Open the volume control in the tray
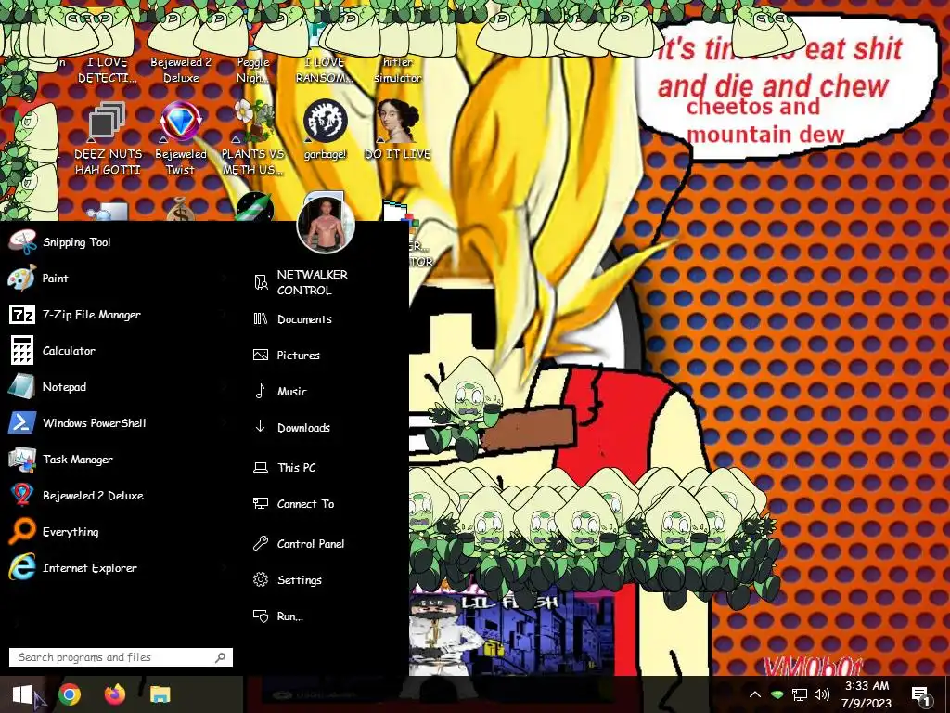Viewport: 950px width, 713px height. (x=822, y=694)
